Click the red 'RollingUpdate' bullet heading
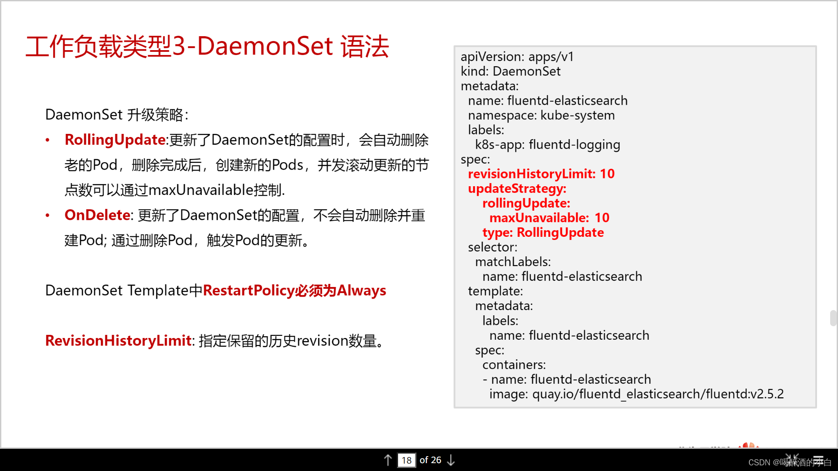The height and width of the screenshot is (471, 838). (115, 140)
